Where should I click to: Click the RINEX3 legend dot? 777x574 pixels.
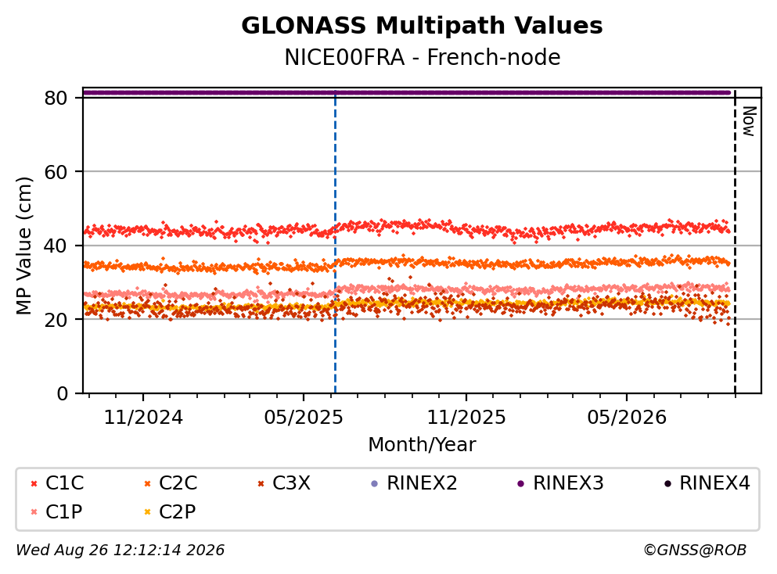[x=521, y=484]
